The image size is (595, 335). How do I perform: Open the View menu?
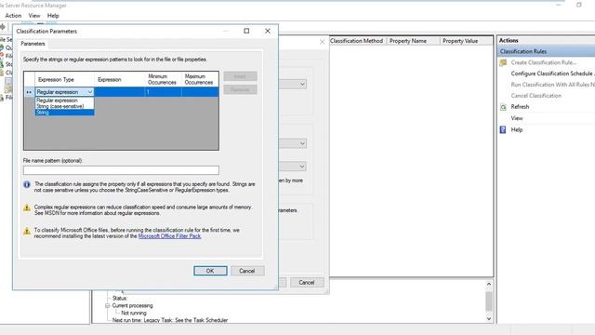coord(34,16)
